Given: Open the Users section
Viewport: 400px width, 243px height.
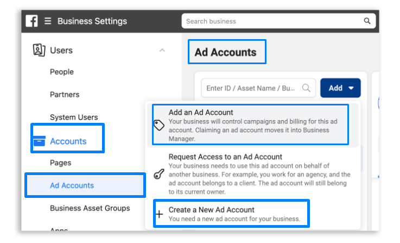Looking at the screenshot, I should [61, 51].
